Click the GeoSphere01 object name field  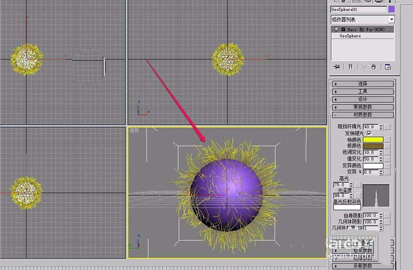click(358, 9)
